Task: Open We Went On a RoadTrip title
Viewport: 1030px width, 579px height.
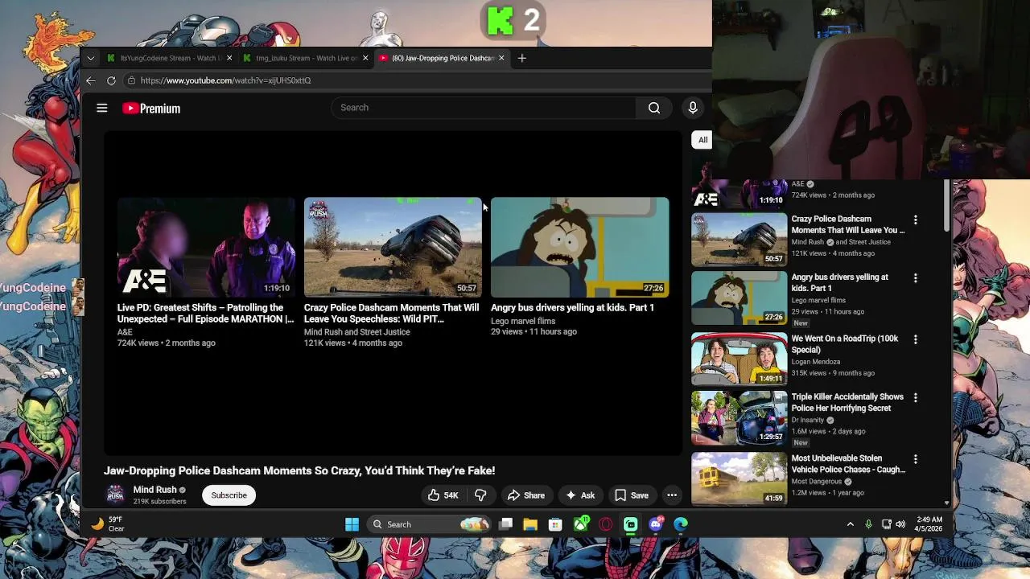Action: click(x=845, y=344)
